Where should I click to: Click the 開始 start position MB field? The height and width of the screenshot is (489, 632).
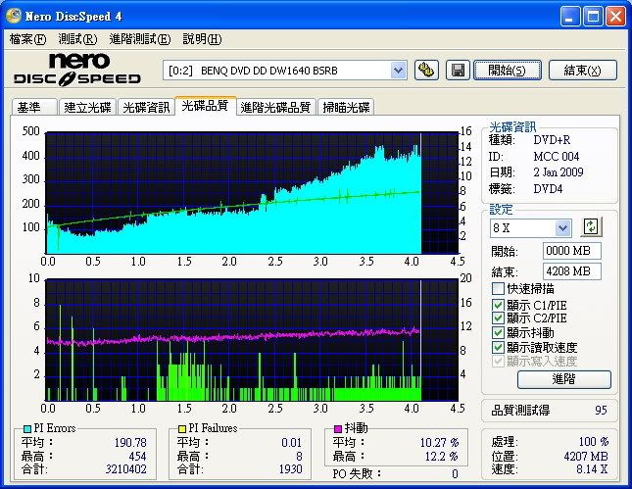(571, 251)
